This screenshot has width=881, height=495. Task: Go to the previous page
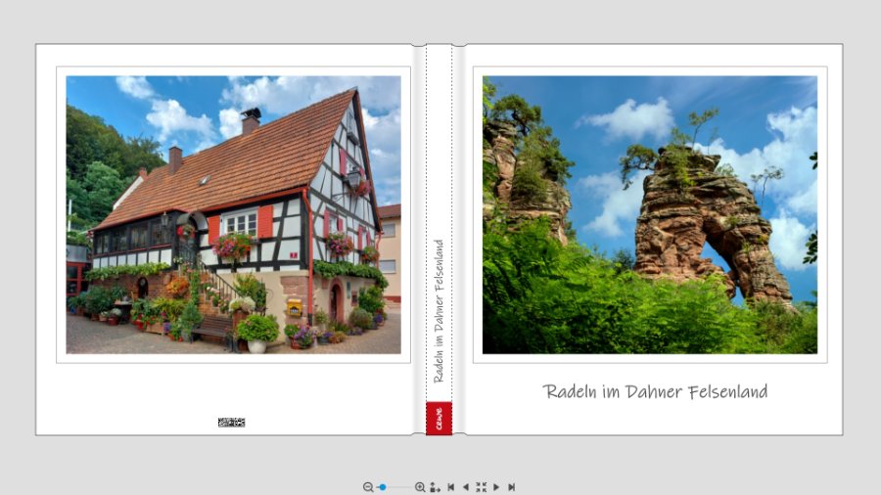click(465, 487)
